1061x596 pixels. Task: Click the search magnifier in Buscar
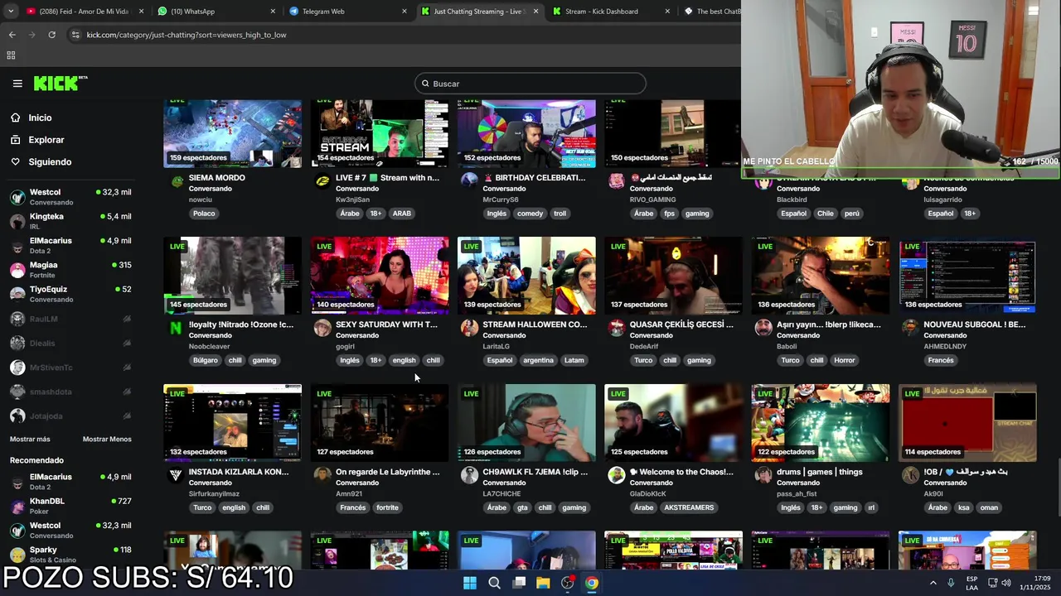[x=425, y=84]
